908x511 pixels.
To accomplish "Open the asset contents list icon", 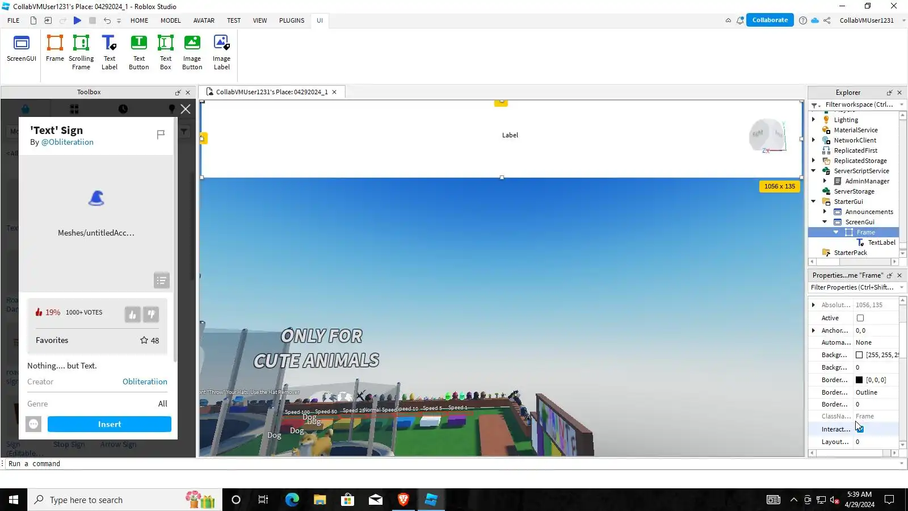I will click(x=162, y=280).
